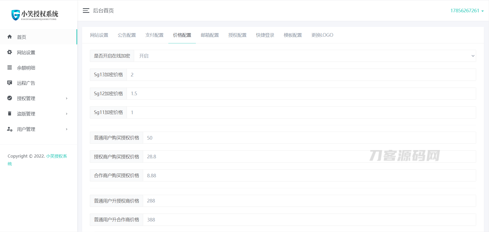Switch to the 更换LOGO tab
Screen dimensions: 489x232
[322, 35]
